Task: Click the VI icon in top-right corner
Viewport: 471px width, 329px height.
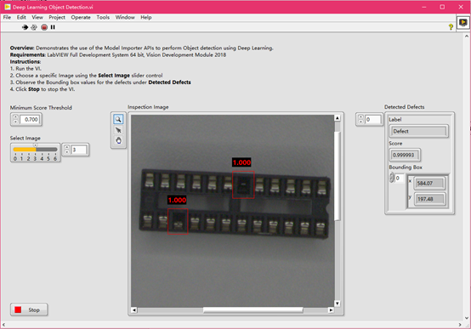Action: 463,23
